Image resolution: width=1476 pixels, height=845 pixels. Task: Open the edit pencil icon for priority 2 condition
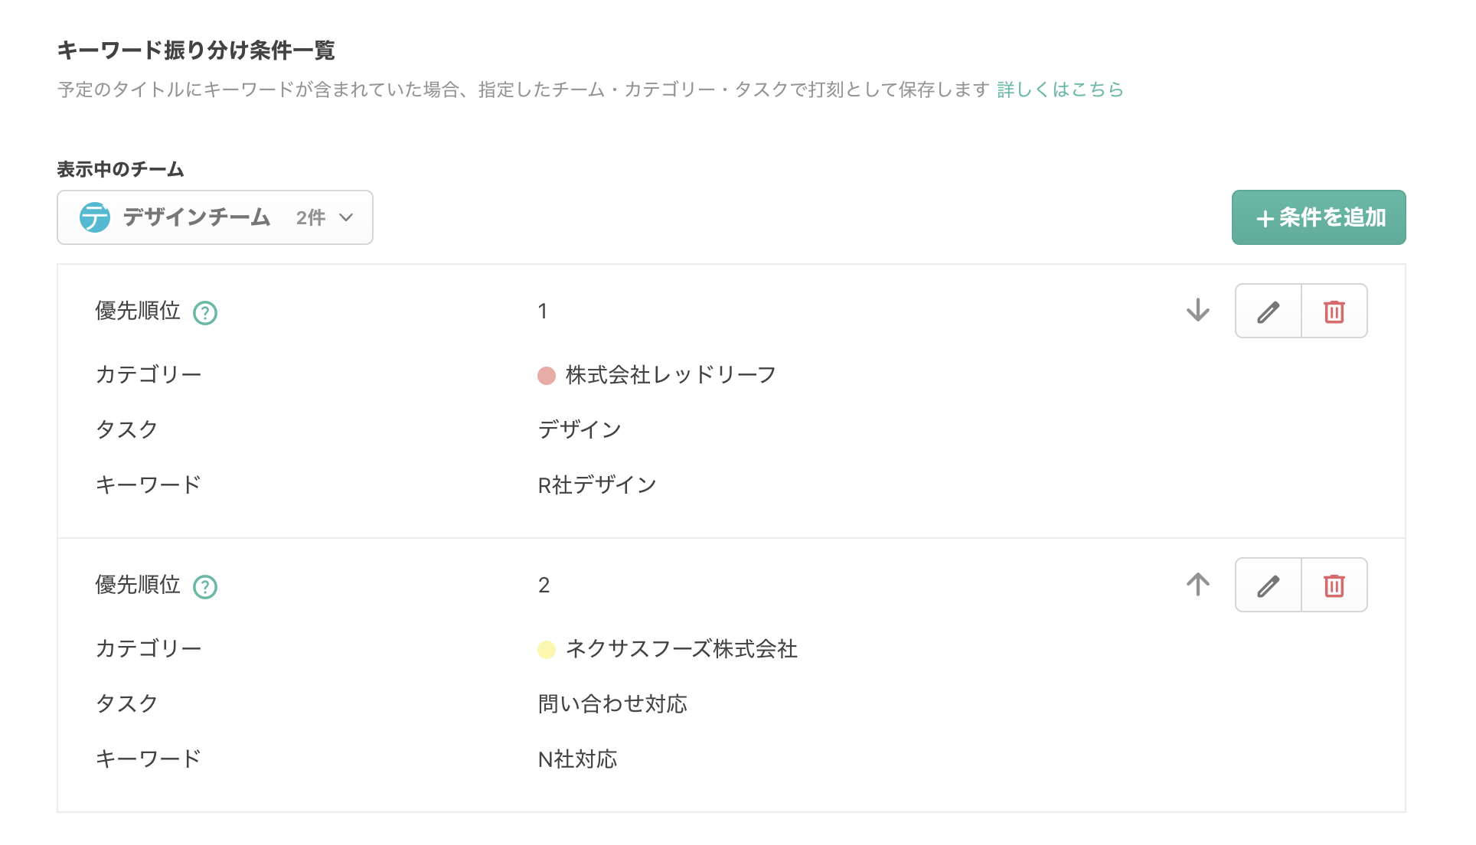pyautogui.click(x=1268, y=585)
